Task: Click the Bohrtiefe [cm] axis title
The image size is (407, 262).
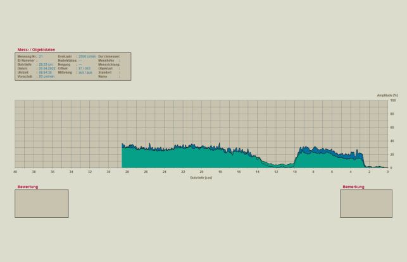Action: [x=201, y=177]
